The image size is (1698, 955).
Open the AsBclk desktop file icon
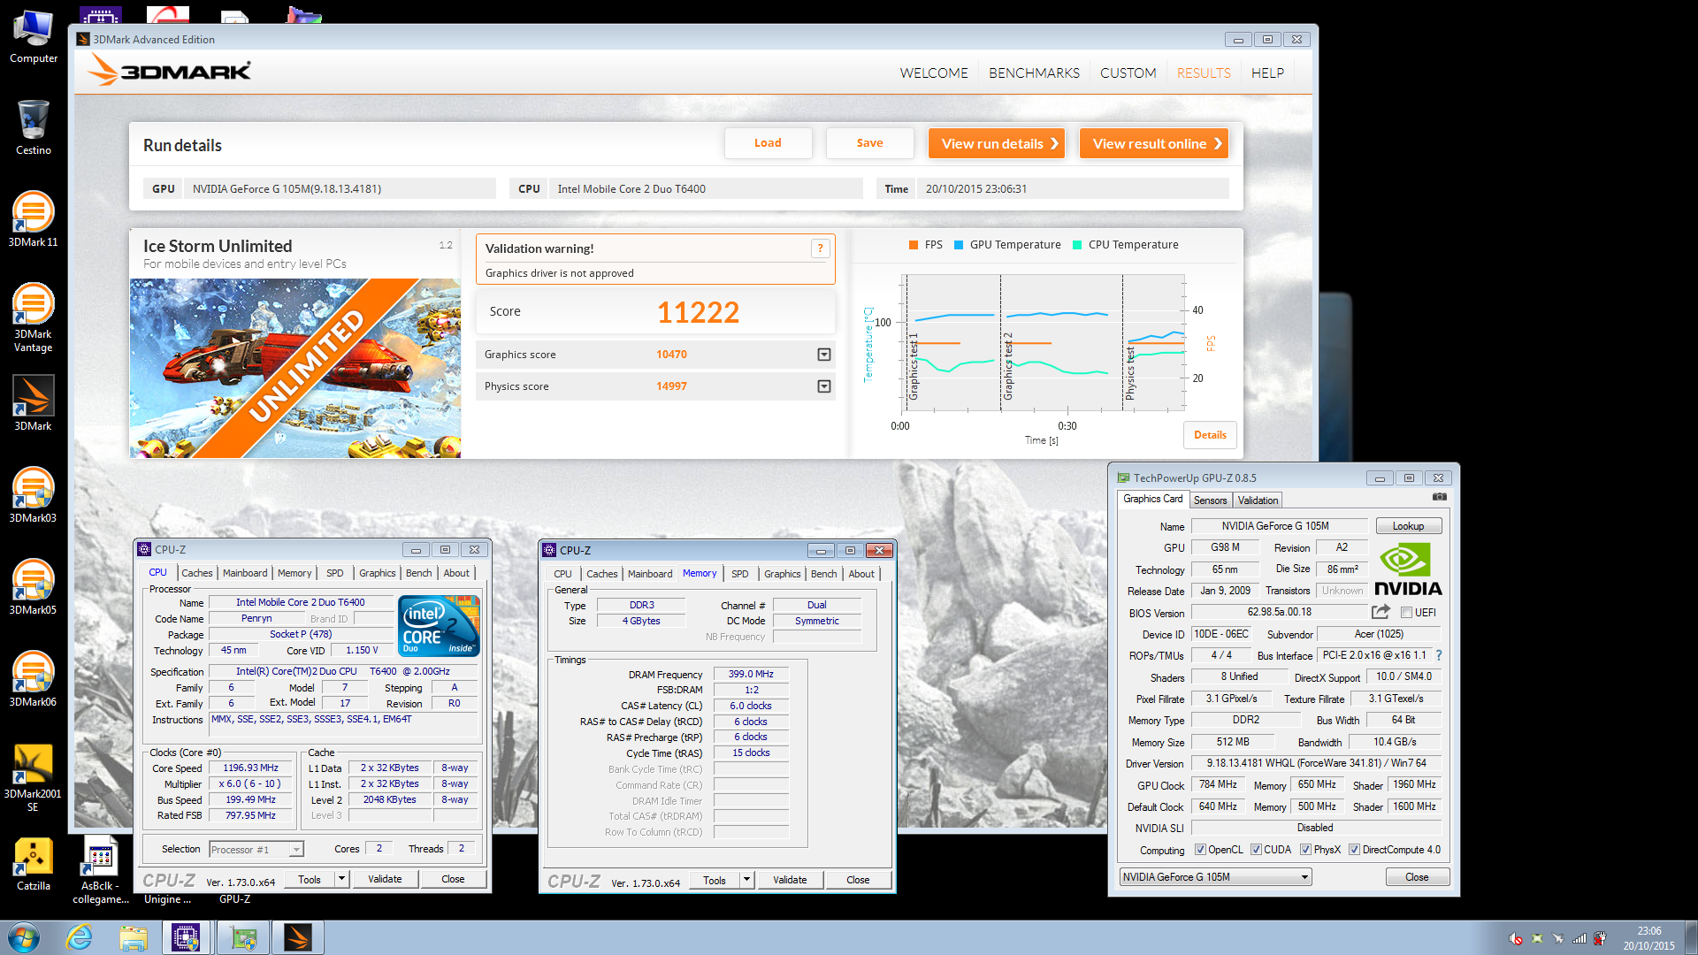[x=101, y=870]
